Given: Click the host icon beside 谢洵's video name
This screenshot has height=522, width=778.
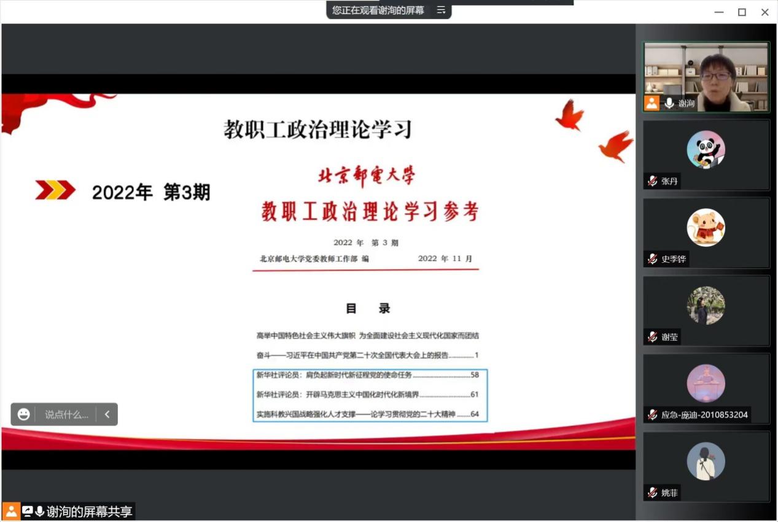Looking at the screenshot, I should (x=652, y=103).
